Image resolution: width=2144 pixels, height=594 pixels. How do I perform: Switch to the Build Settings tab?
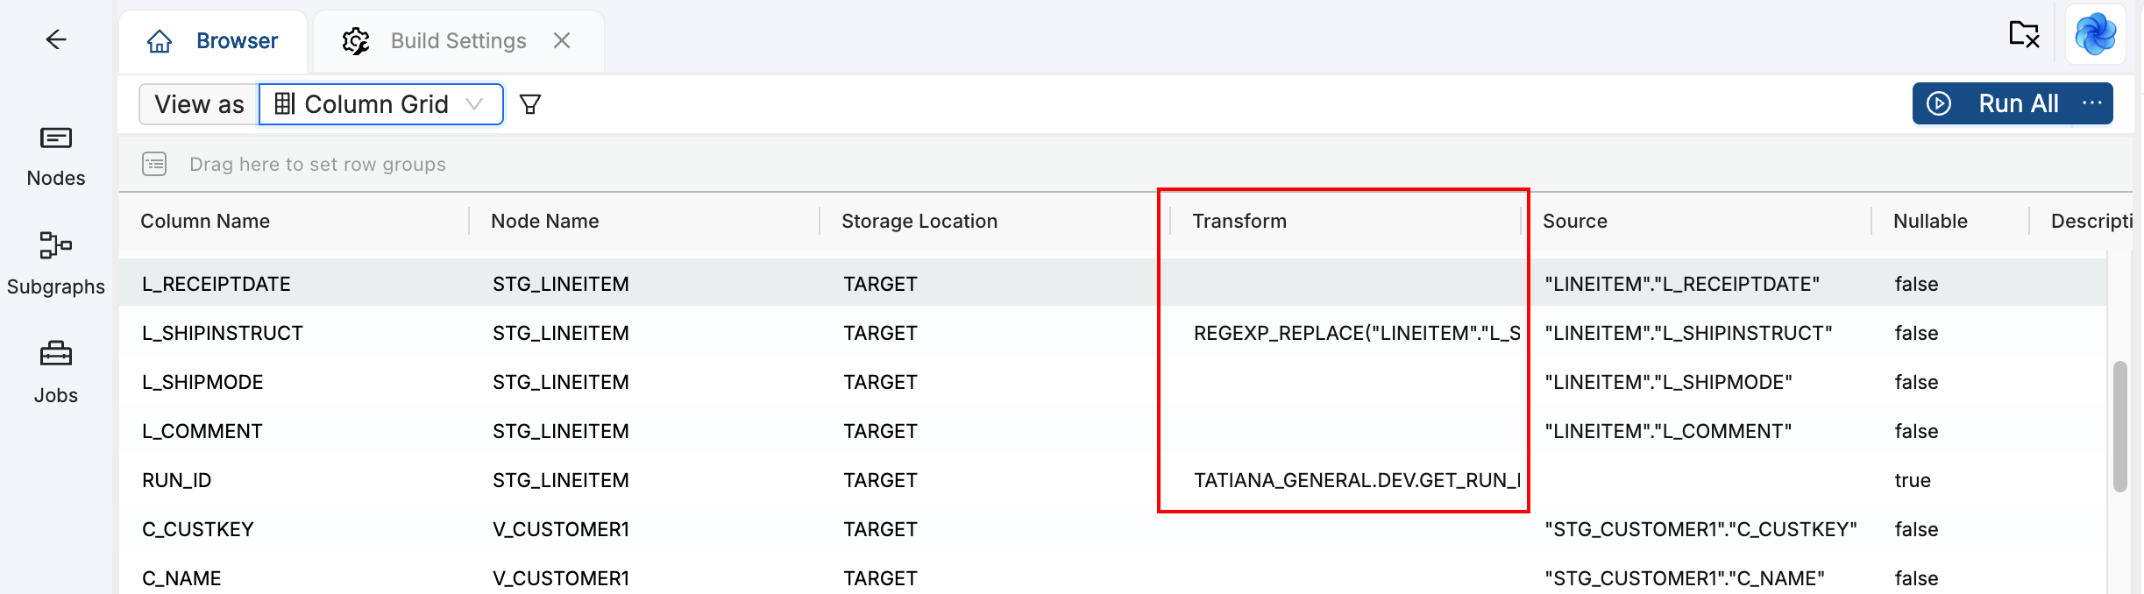[x=457, y=40]
